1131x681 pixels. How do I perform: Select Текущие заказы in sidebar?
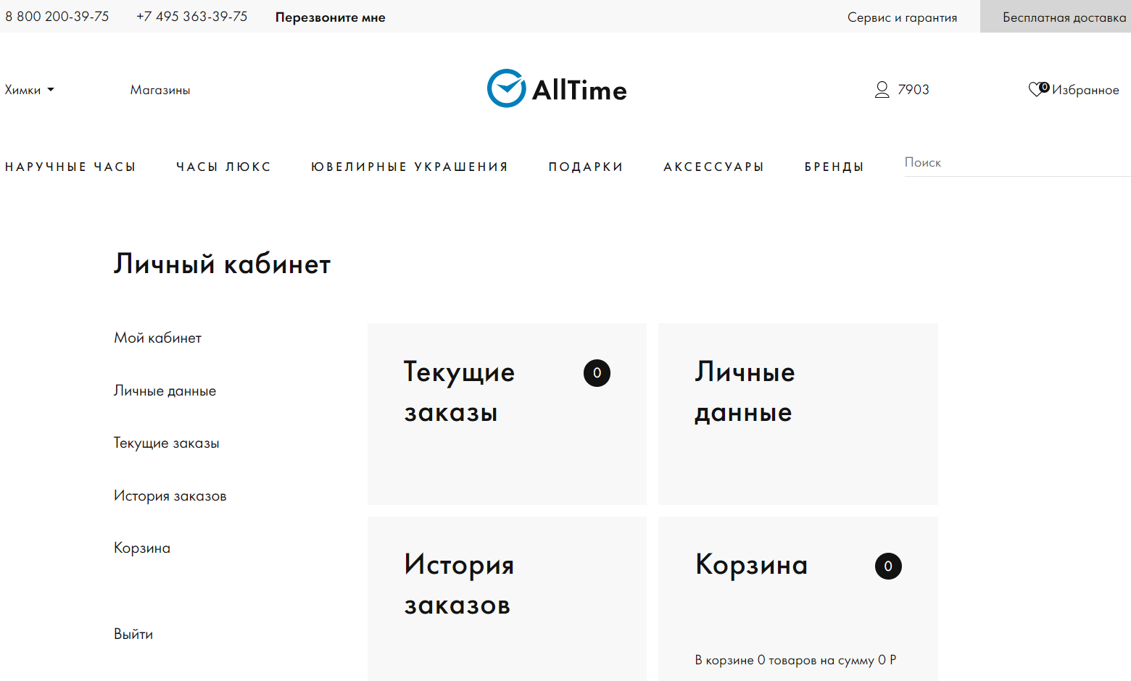tap(166, 443)
